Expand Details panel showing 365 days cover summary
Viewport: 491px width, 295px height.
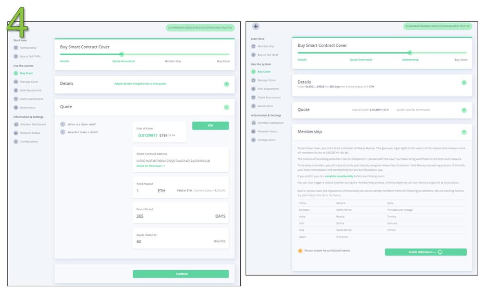pyautogui.click(x=464, y=83)
